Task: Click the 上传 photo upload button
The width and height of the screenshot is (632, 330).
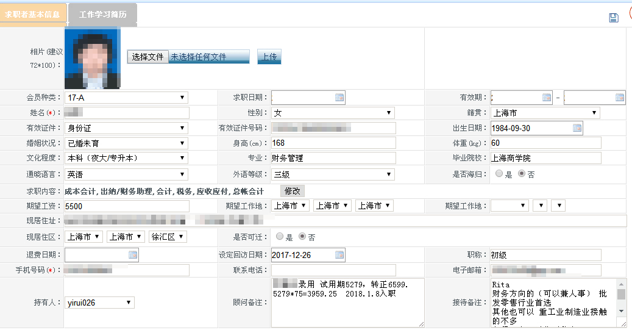Action: tap(269, 57)
